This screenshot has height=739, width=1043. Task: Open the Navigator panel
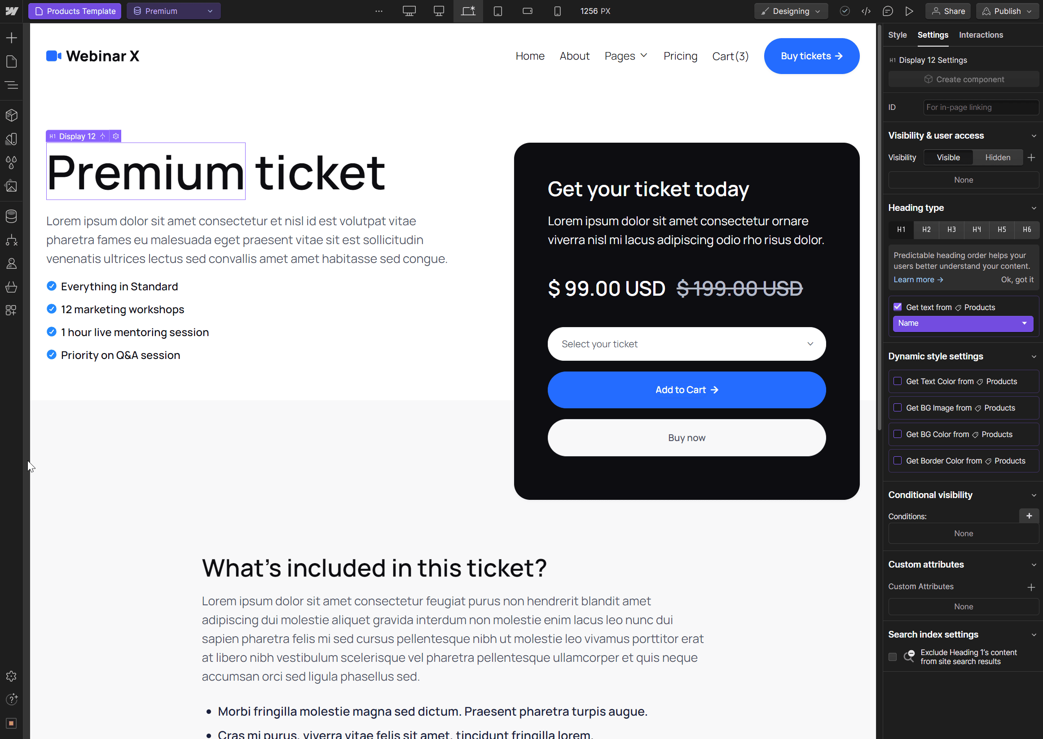[x=11, y=85]
